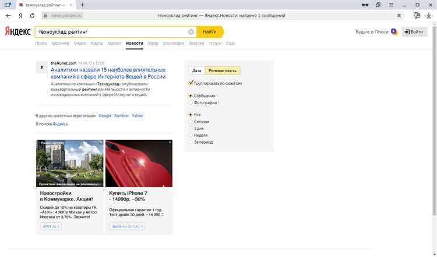Select the Фотографии radio button
This screenshot has height=257, width=437.
[x=191, y=103]
